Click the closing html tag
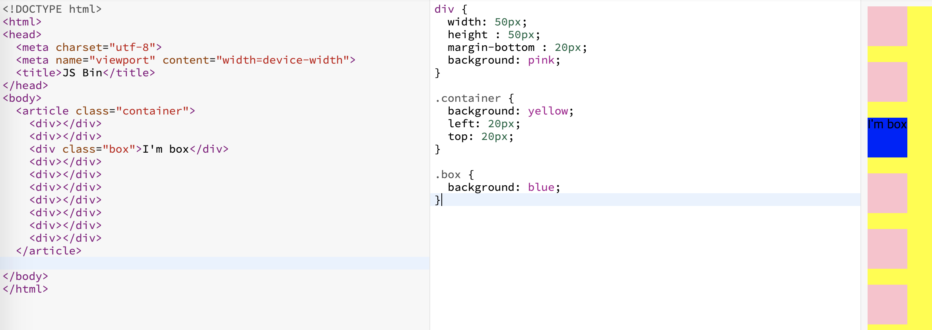 (x=25, y=289)
